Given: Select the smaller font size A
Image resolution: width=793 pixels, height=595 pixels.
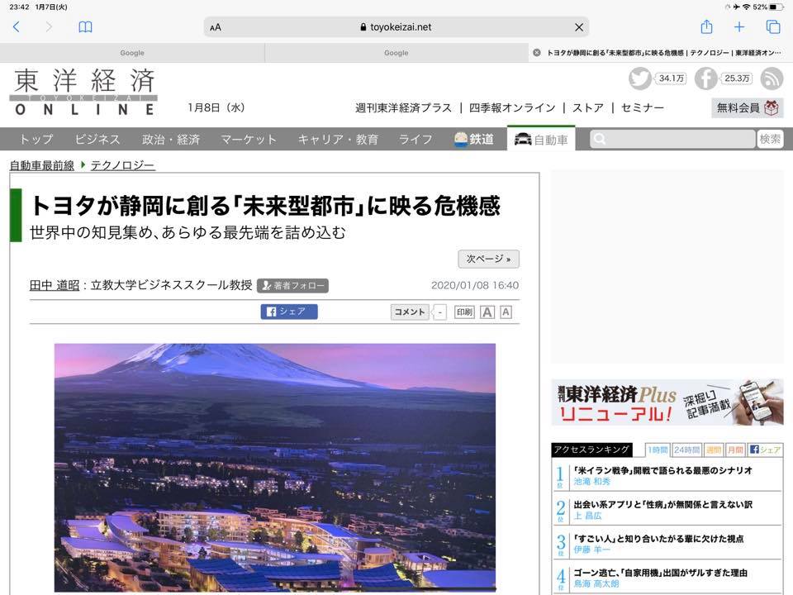Looking at the screenshot, I should point(506,312).
